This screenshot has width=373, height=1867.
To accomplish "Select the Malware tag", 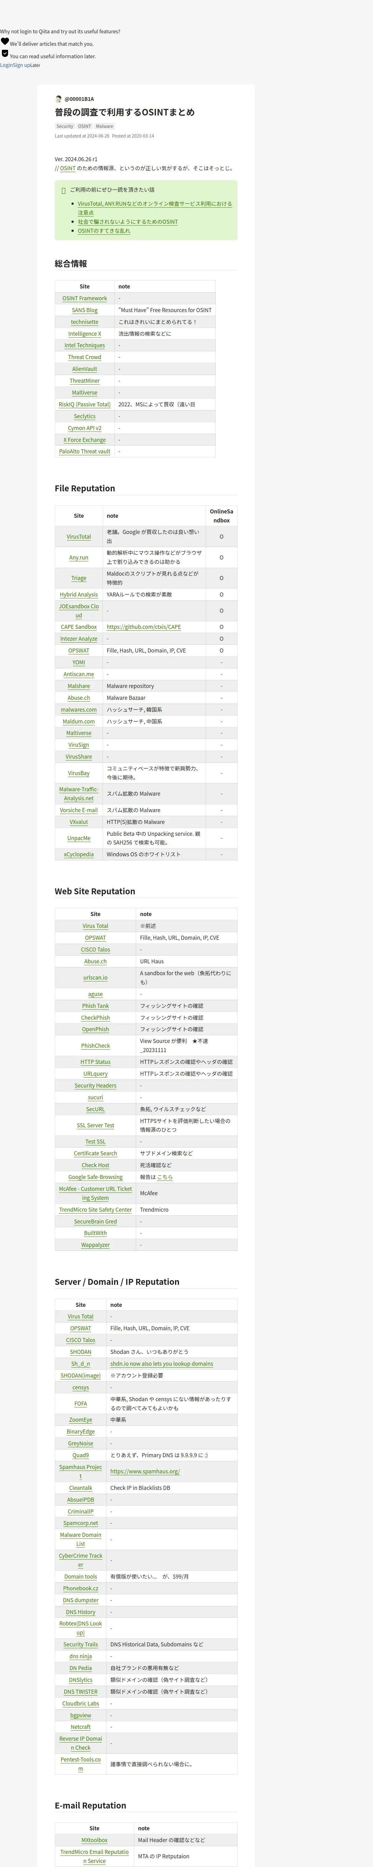I will [104, 126].
